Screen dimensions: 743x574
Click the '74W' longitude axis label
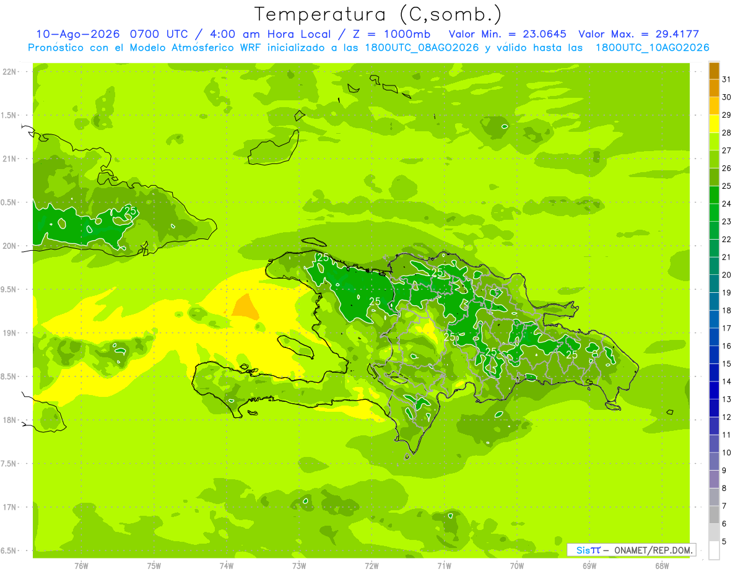pos(227,566)
